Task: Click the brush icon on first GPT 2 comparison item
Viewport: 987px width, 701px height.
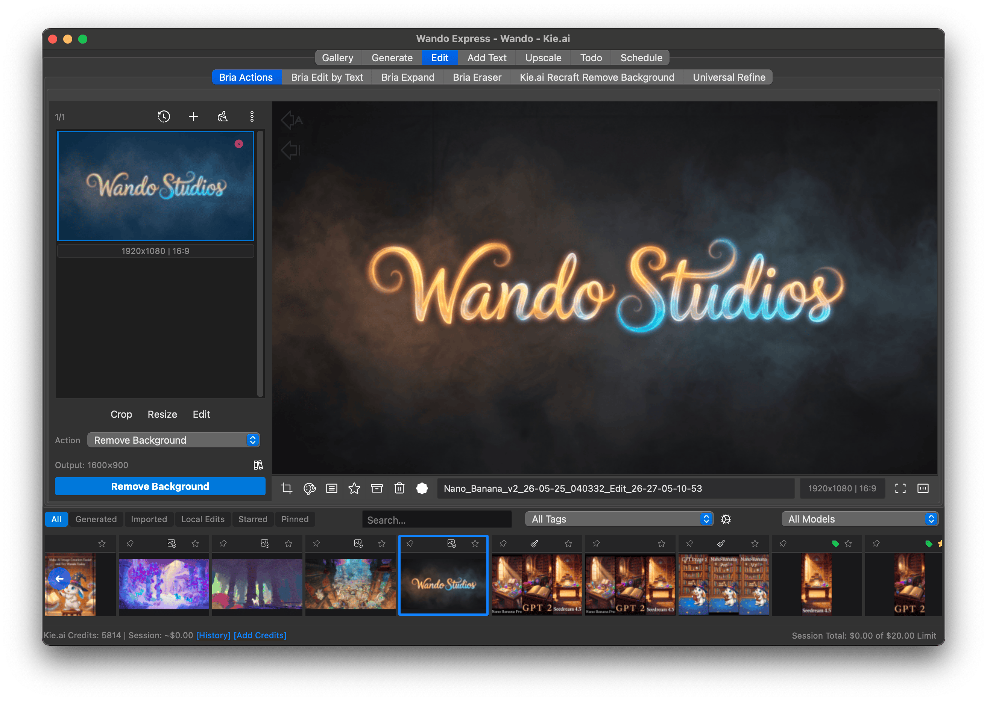Action: [534, 544]
